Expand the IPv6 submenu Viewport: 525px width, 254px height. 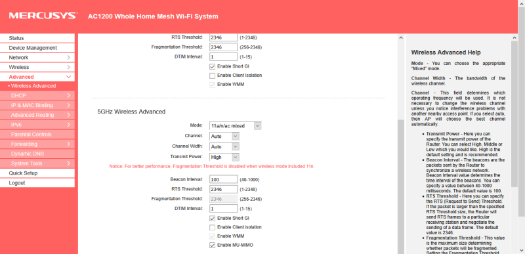tap(37, 125)
